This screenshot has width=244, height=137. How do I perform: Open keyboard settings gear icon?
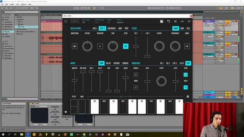(188, 96)
